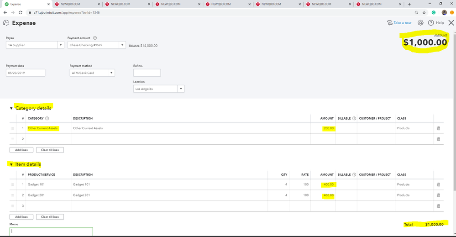456x237 pixels.
Task: Click Products class in Gadget 101 row
Action: (414, 184)
